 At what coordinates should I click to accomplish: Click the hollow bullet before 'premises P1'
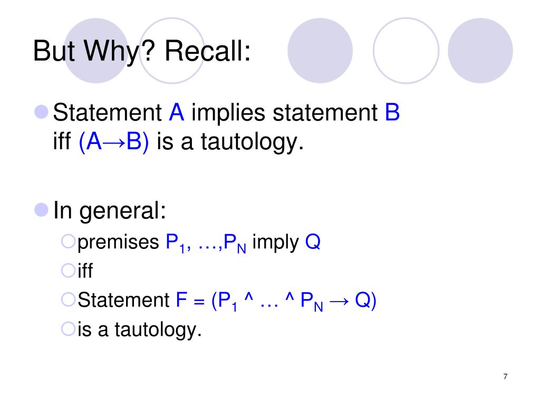pos(68,242)
